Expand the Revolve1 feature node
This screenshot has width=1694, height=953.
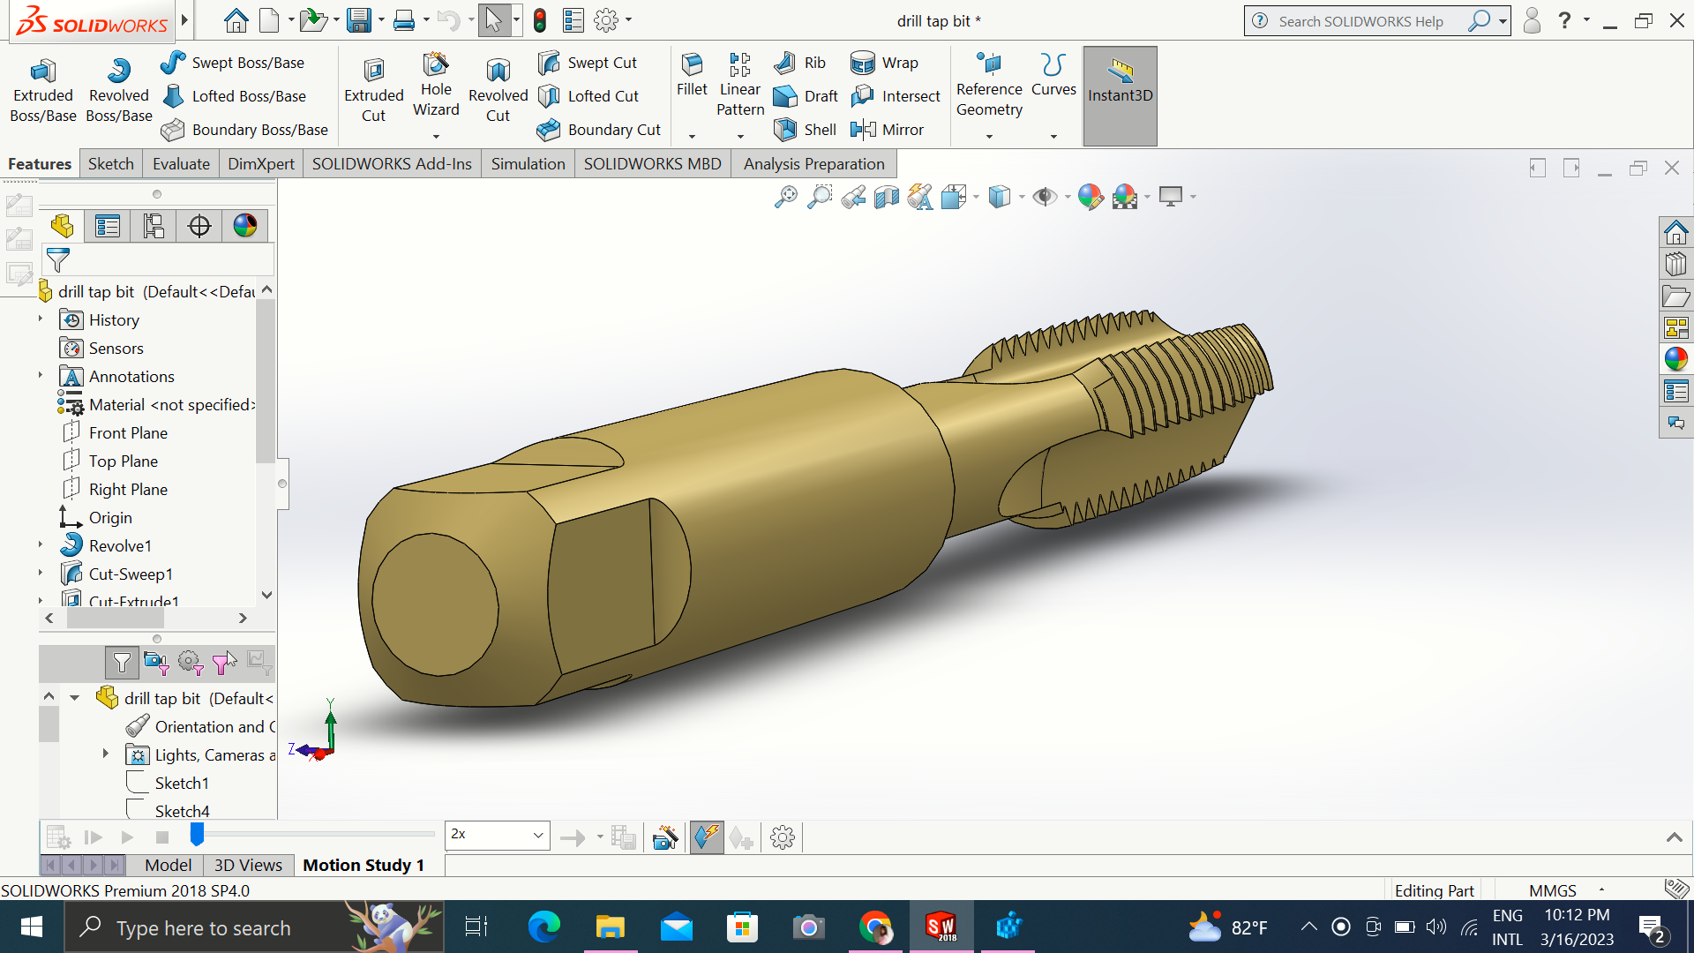pyautogui.click(x=41, y=545)
